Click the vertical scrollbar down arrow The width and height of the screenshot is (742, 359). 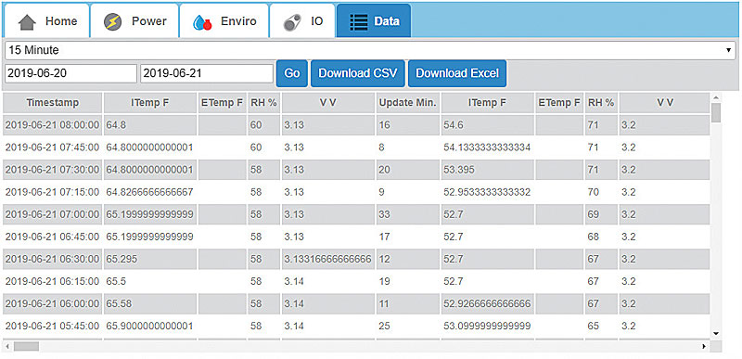[716, 333]
